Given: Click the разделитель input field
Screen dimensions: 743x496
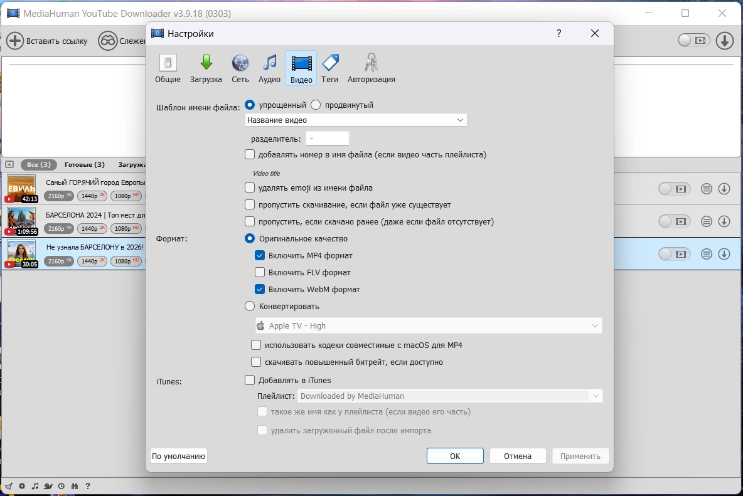Looking at the screenshot, I should pyautogui.click(x=328, y=139).
